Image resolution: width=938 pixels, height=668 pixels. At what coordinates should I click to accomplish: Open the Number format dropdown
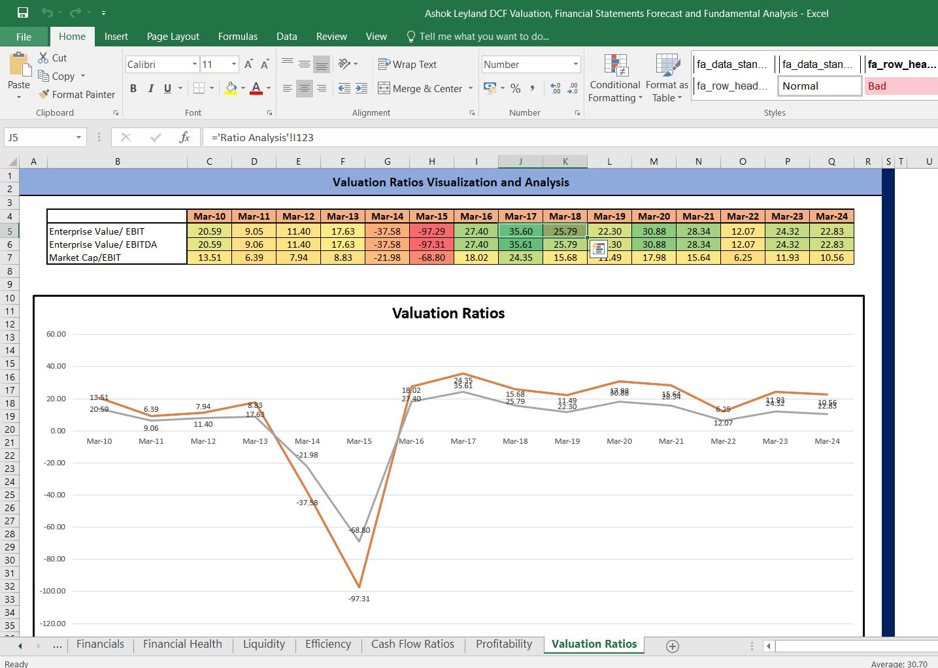tap(575, 64)
